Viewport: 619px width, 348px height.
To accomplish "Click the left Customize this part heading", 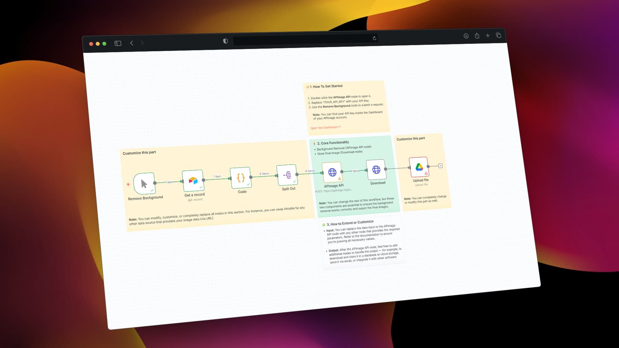I will coord(139,153).
